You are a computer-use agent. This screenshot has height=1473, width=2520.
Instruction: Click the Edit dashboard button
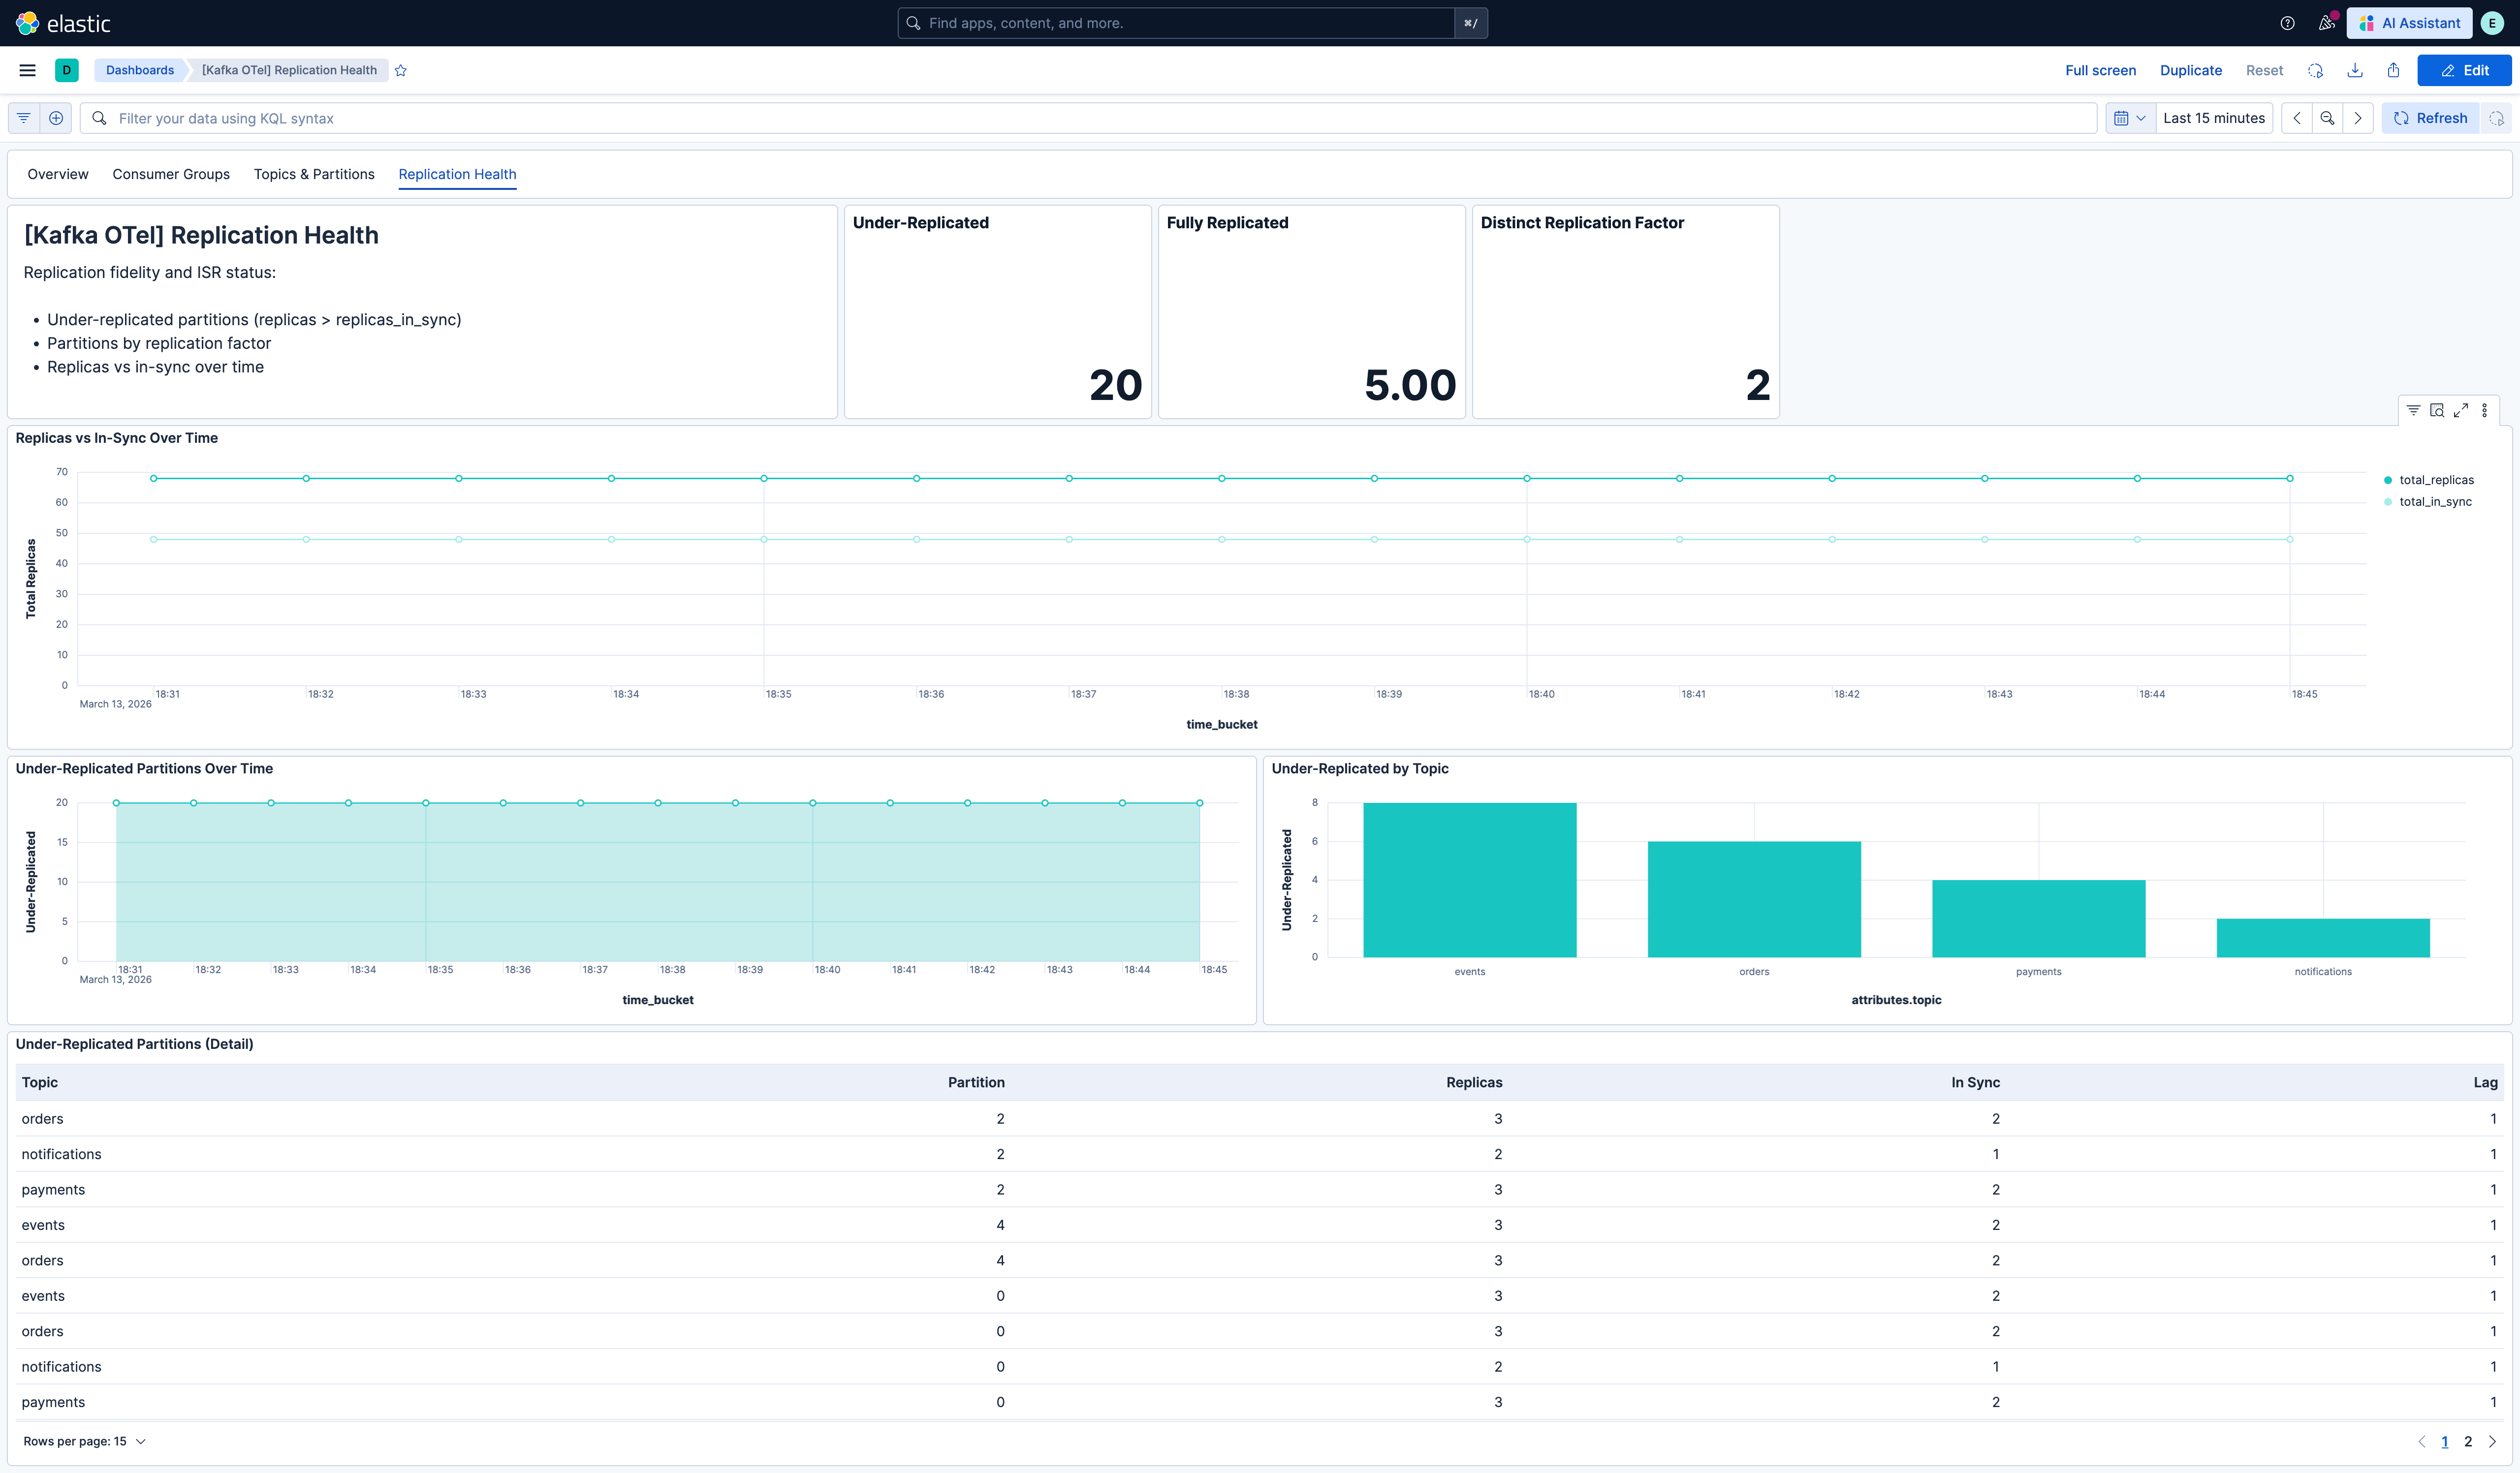(2464, 70)
